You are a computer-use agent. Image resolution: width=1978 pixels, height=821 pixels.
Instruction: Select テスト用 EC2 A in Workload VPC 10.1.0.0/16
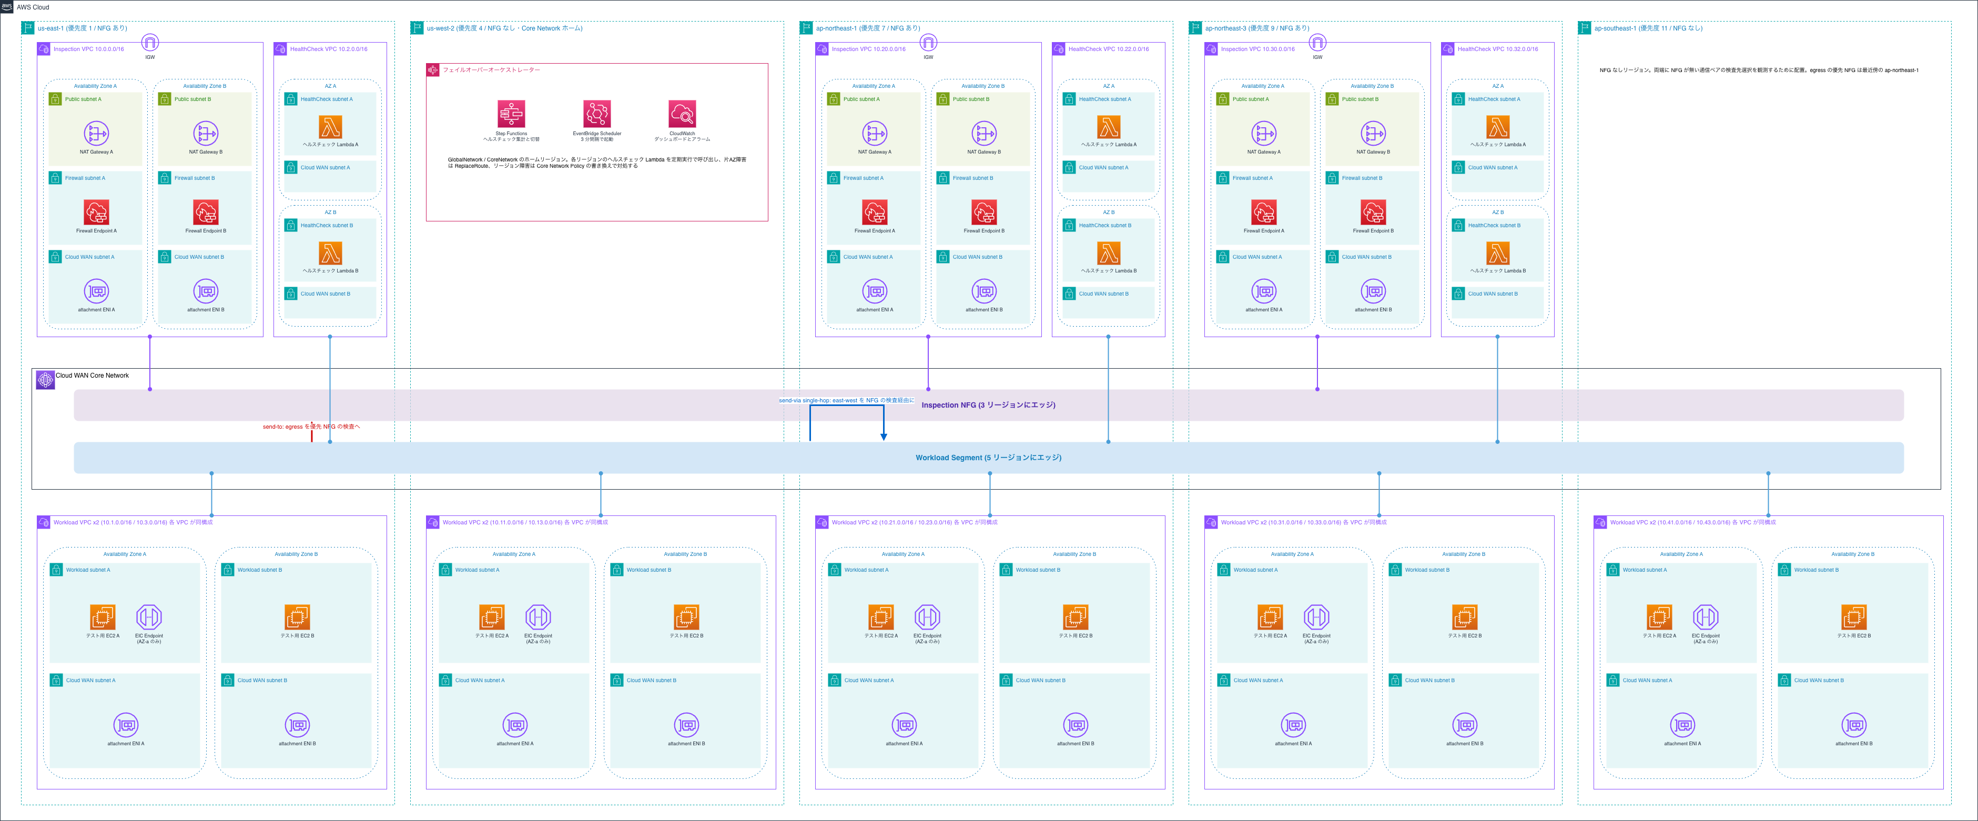point(103,617)
